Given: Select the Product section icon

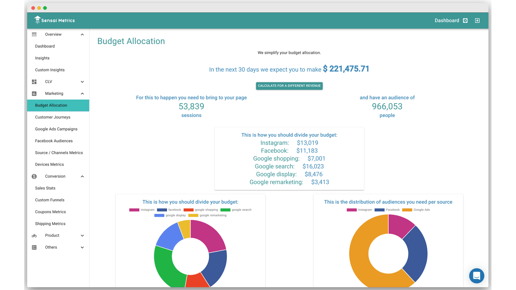Looking at the screenshot, I should point(34,235).
